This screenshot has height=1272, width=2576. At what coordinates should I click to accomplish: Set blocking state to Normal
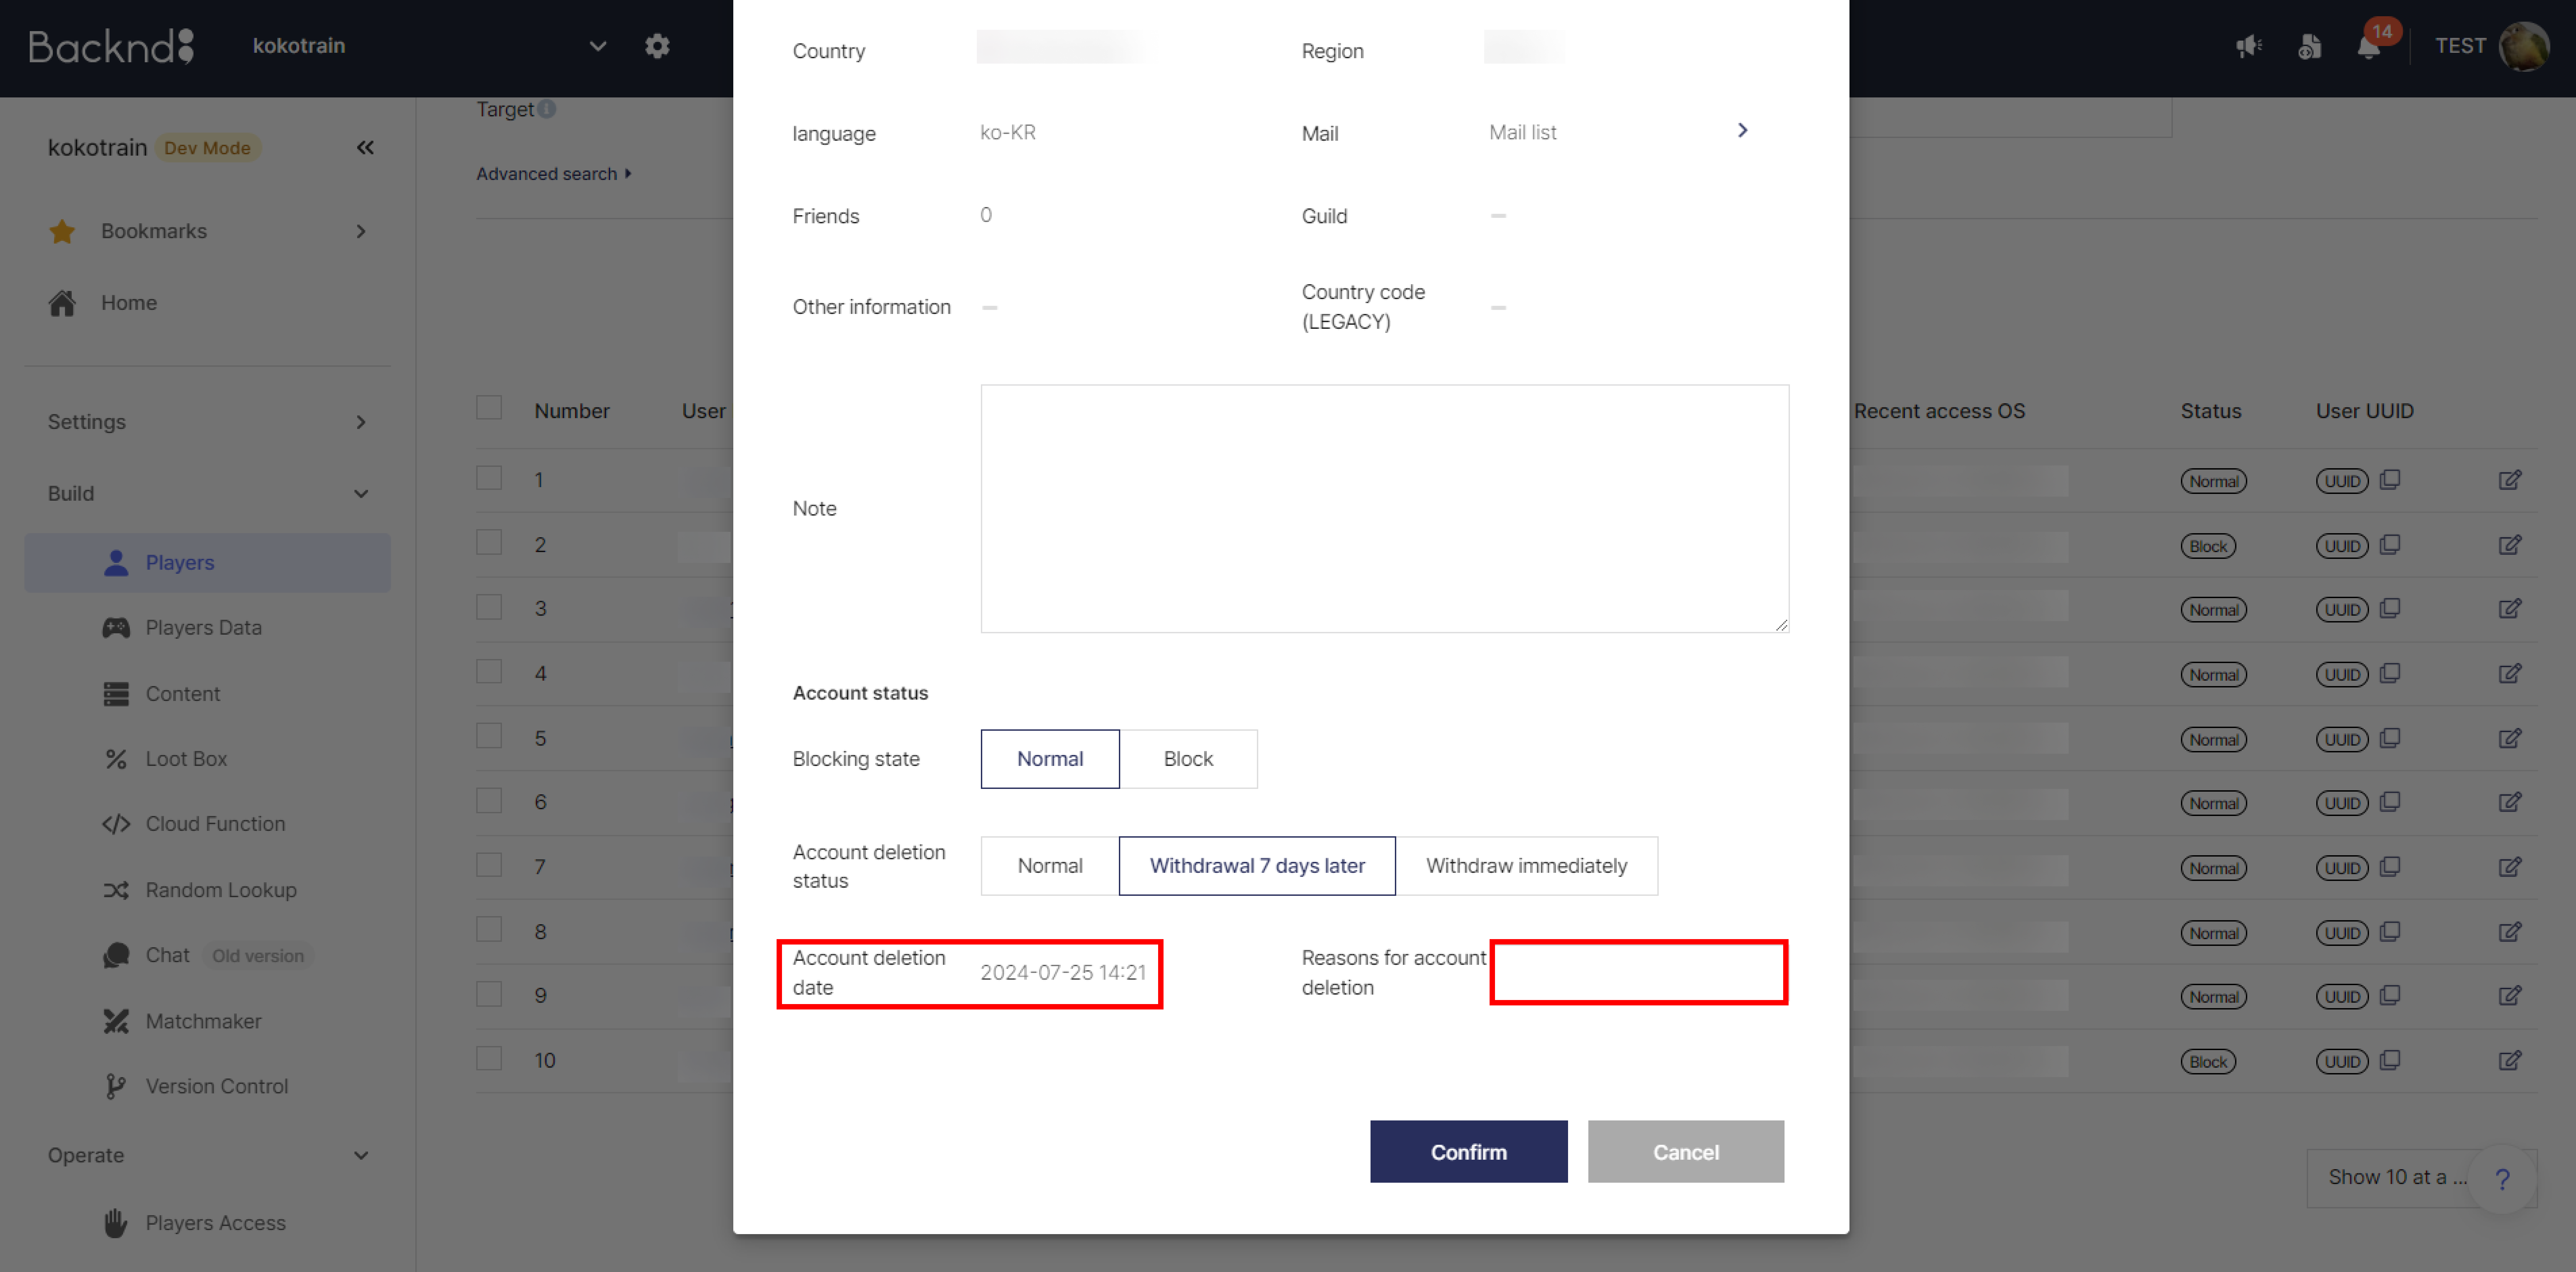coord(1050,759)
